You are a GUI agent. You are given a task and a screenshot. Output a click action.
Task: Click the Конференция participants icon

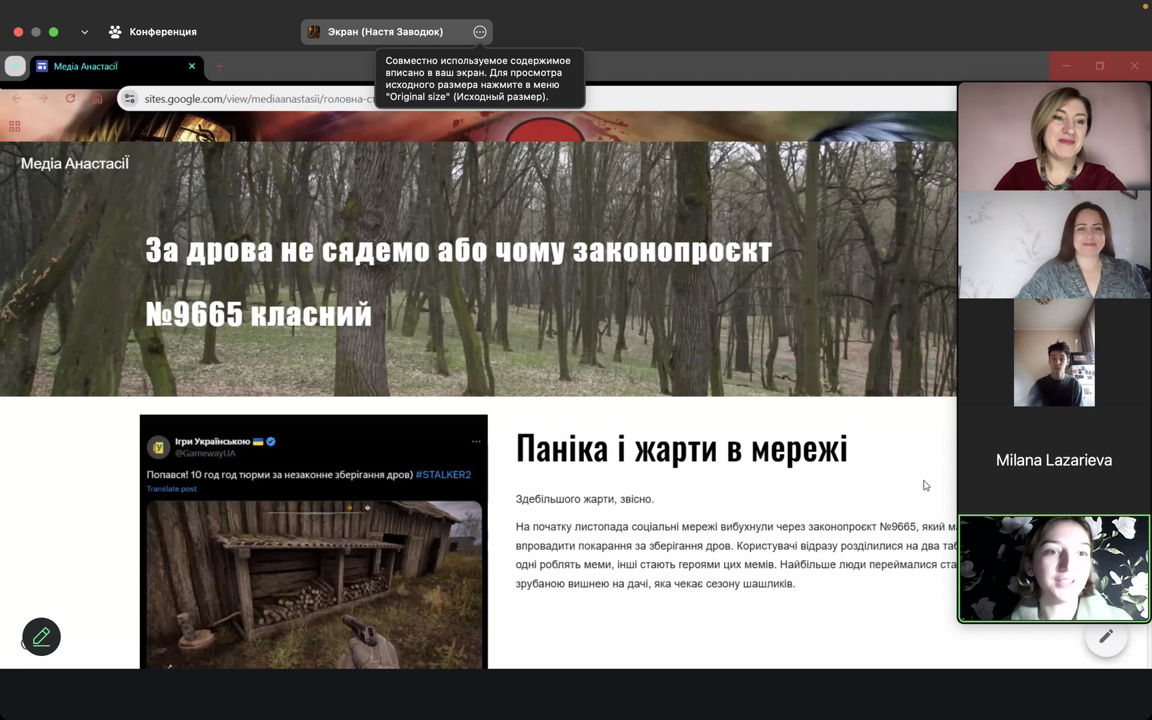(x=115, y=32)
